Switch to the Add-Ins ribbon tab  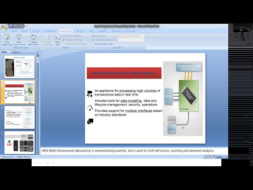pyautogui.click(x=103, y=31)
